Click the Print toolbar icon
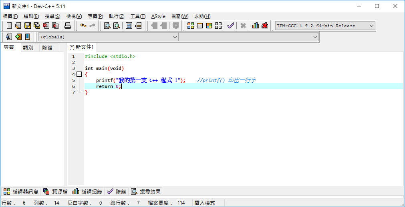Screen dimensions: 405x207 pyautogui.click(x=67, y=26)
